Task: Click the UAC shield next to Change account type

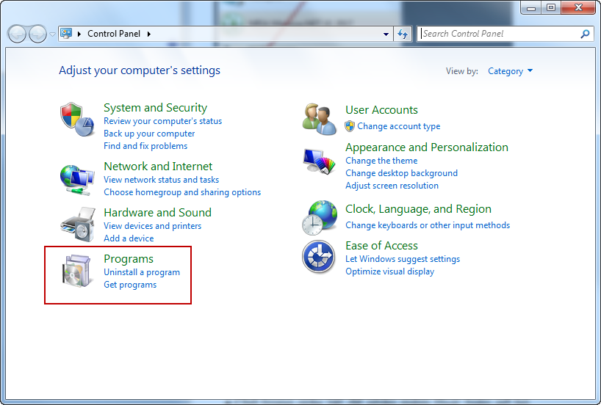Action: click(x=350, y=126)
